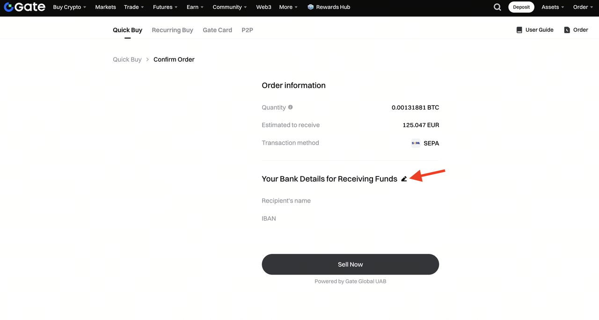This screenshot has height=320, width=599.
Task: Click the edit bank details pencil icon
Action: coord(404,179)
